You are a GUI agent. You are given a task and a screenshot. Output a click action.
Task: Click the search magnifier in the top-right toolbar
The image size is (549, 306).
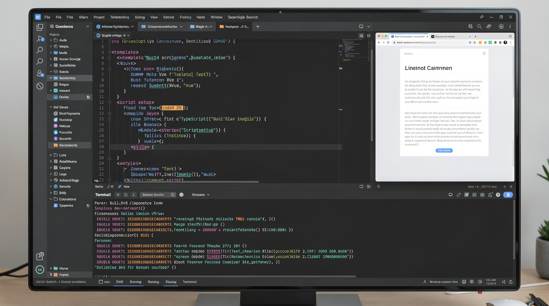click(x=480, y=27)
